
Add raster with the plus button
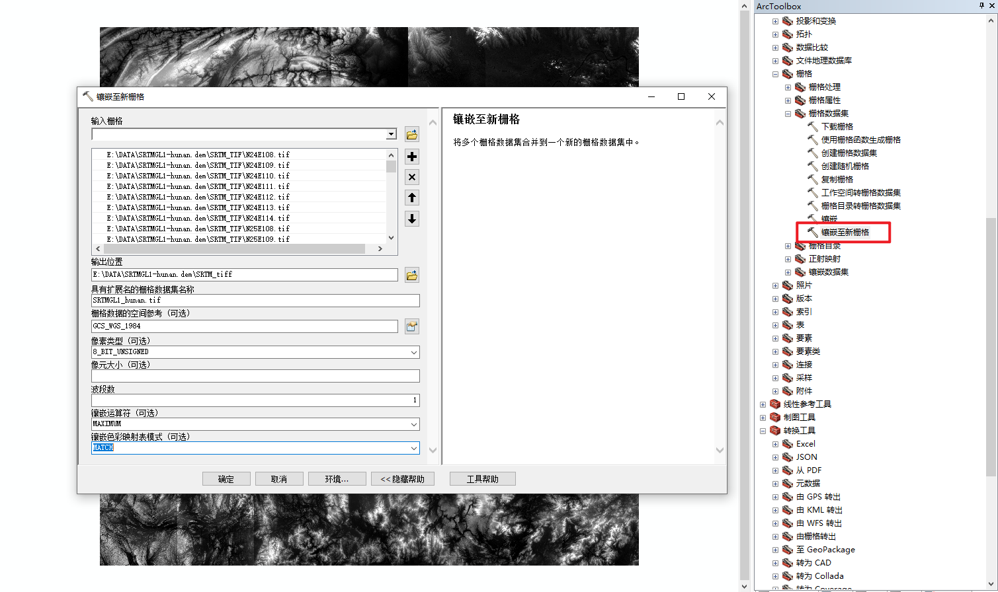[412, 157]
